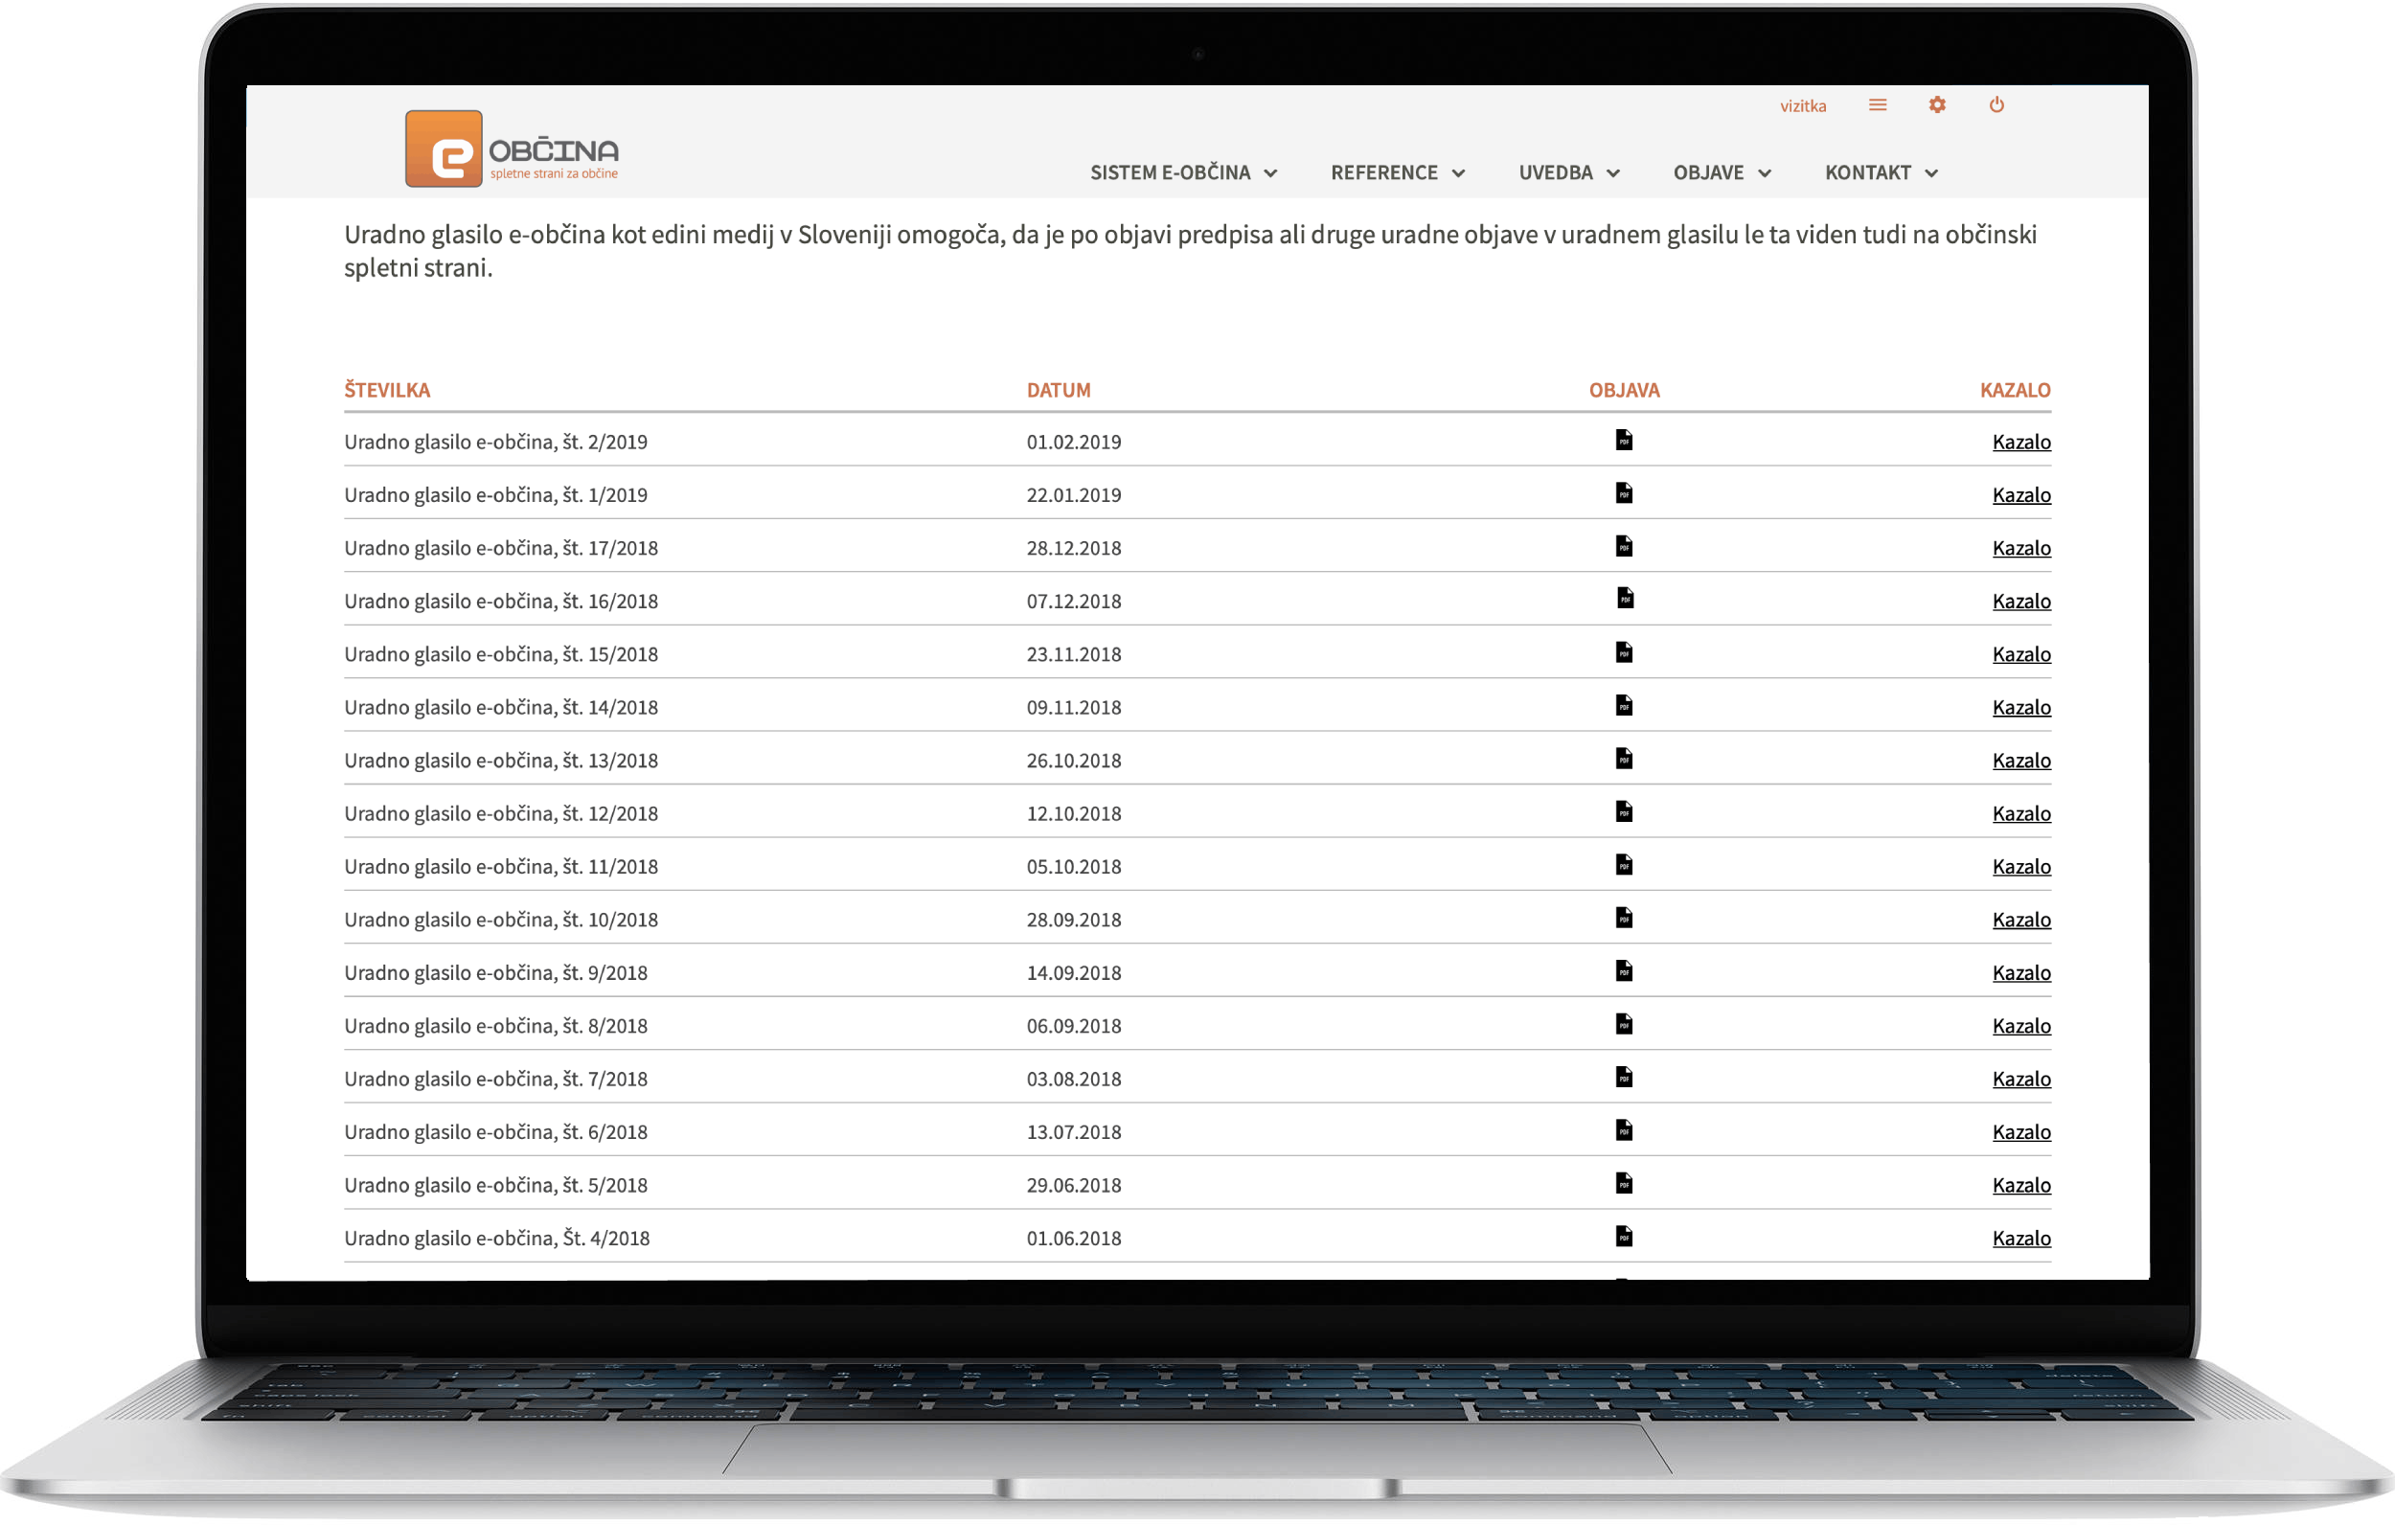Click the settings gear icon

[x=1936, y=104]
